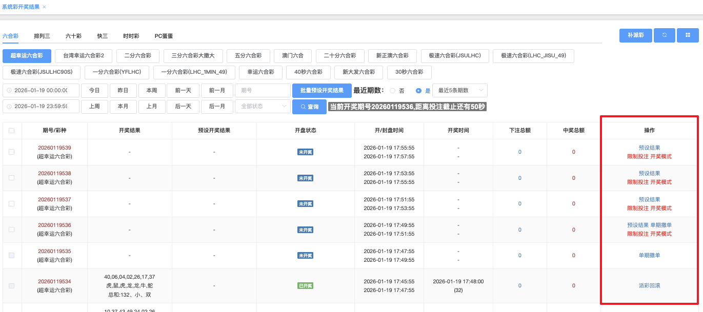Image resolution: width=703 pixels, height=312 pixels.
Task: Click the clock icon in the end date field
Action: click(9, 107)
